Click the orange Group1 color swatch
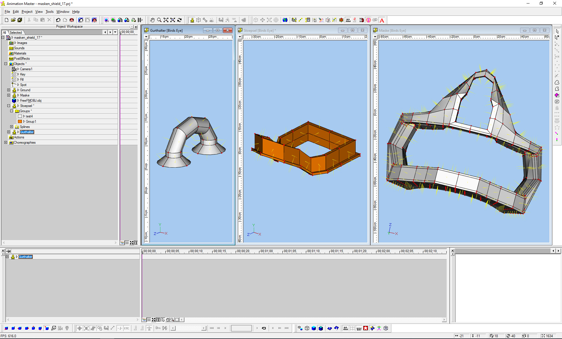 tap(20, 122)
